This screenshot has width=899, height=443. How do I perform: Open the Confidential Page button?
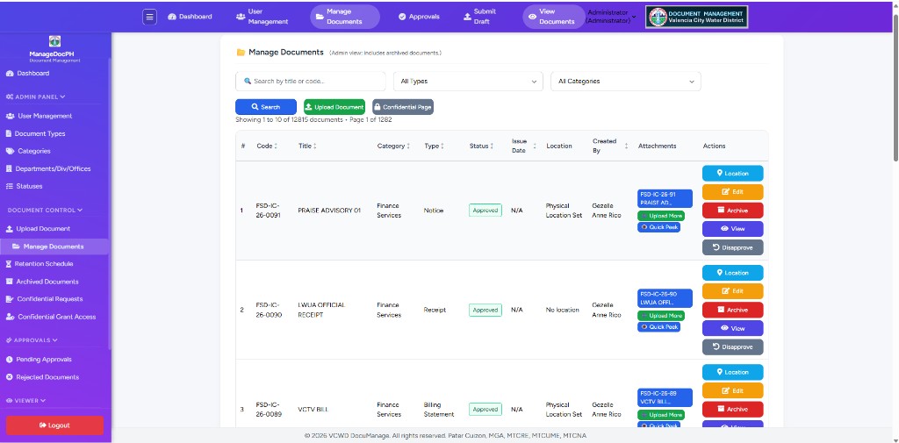(403, 107)
